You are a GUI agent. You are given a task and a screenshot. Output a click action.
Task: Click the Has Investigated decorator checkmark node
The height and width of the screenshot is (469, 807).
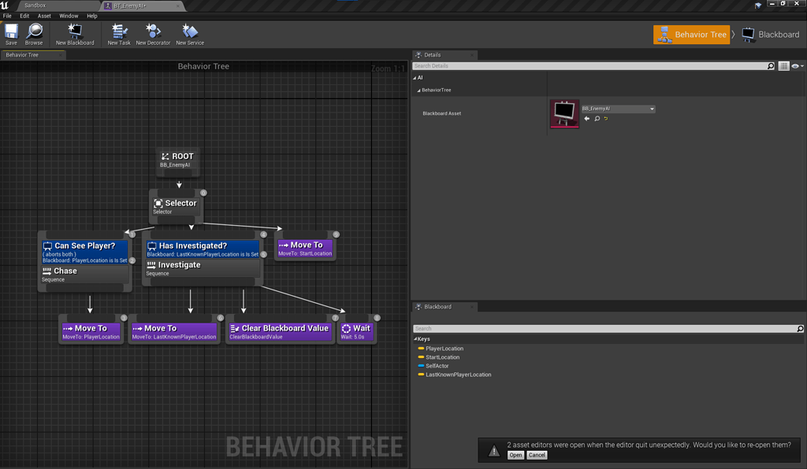200,245
